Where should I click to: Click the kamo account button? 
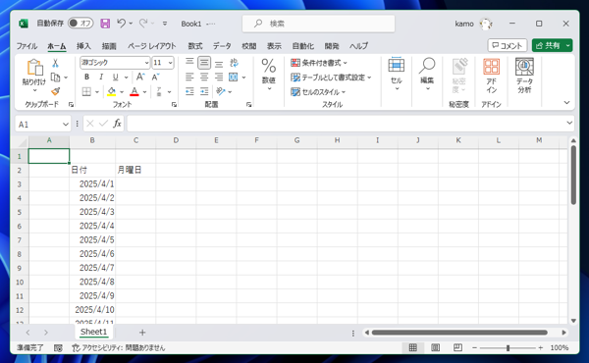point(473,24)
